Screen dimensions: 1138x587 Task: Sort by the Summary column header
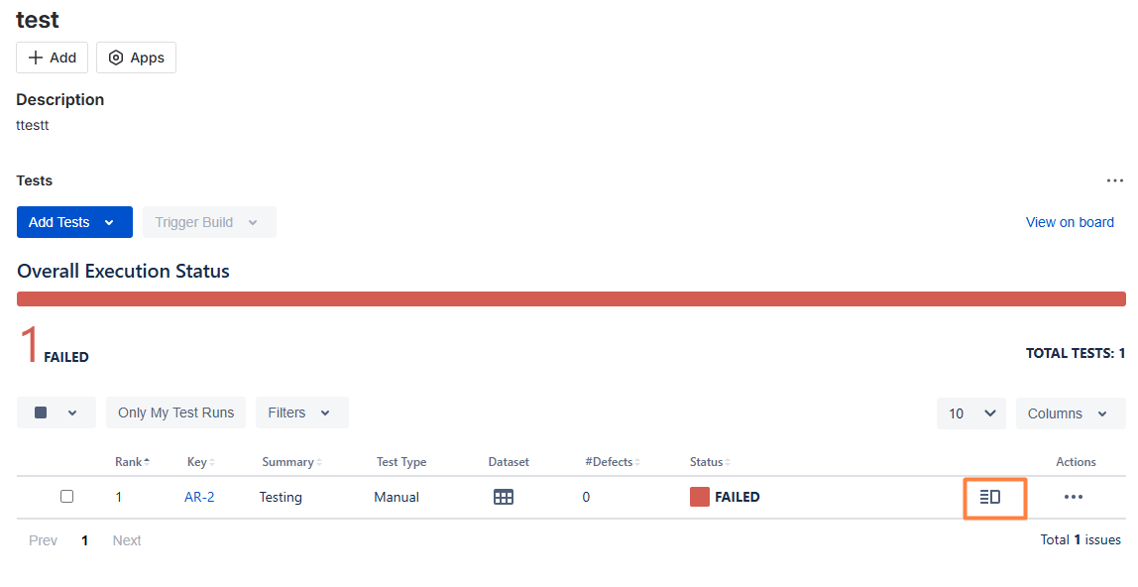pyautogui.click(x=291, y=461)
